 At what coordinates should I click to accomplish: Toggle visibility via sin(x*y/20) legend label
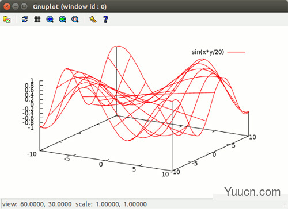[208, 52]
